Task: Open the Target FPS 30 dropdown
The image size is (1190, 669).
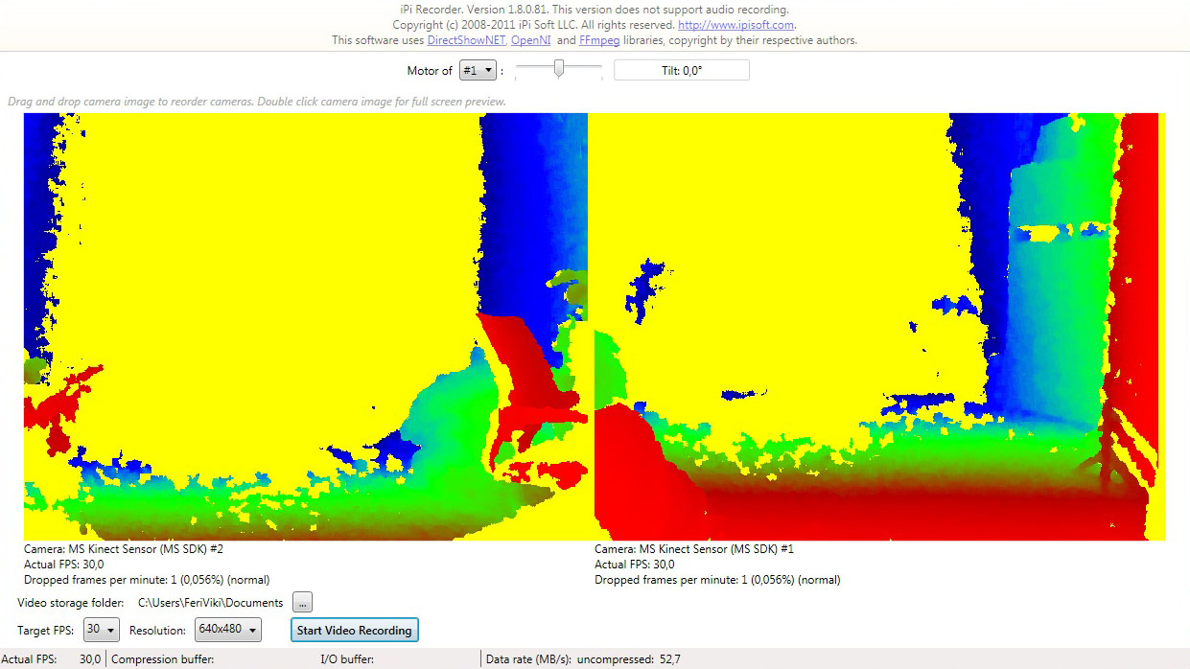Action: click(x=102, y=630)
